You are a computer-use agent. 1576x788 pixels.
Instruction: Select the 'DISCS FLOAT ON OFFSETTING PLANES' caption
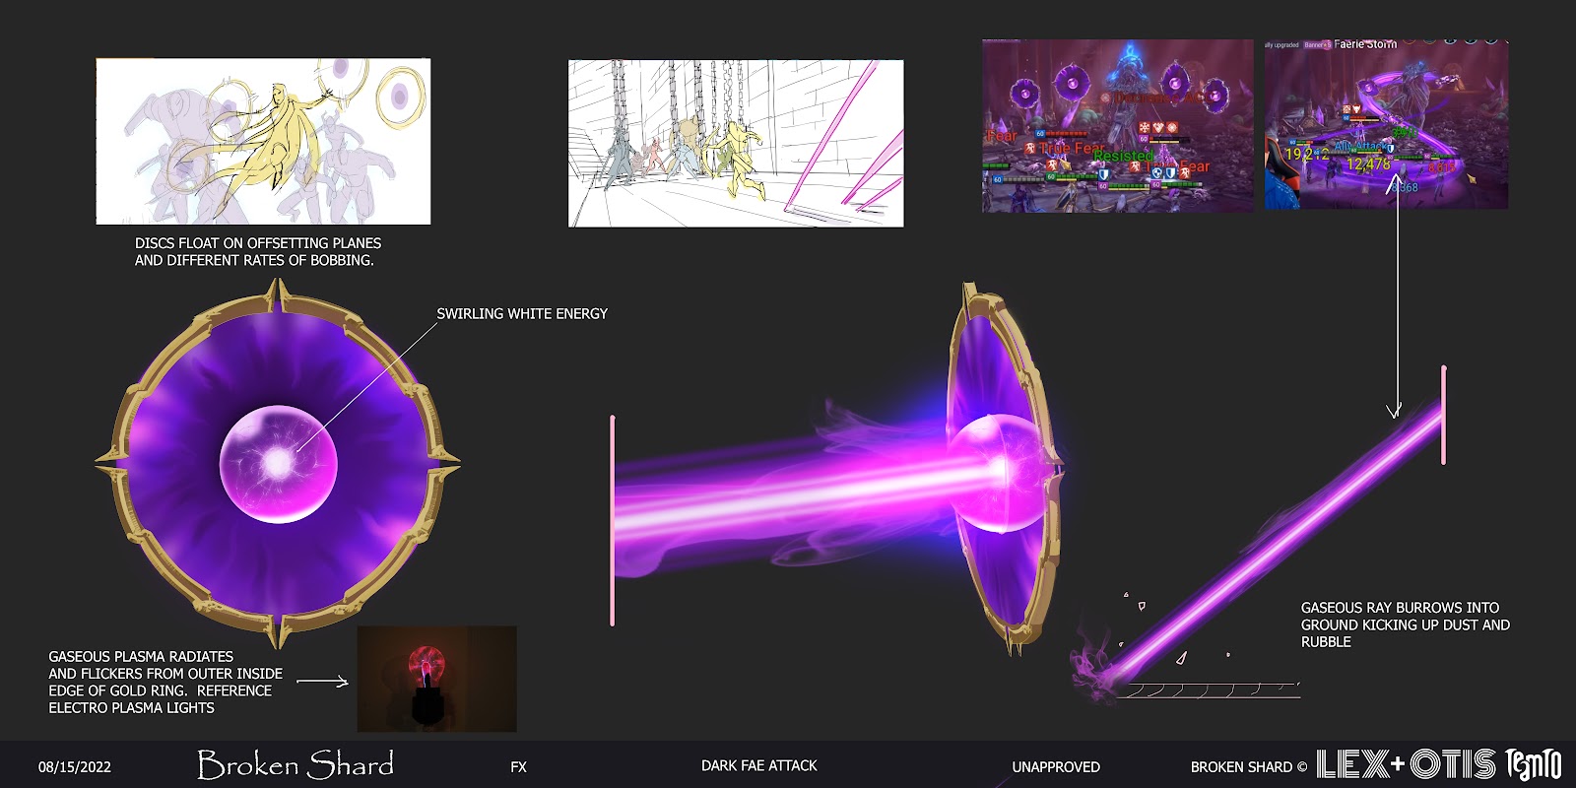coord(258,251)
